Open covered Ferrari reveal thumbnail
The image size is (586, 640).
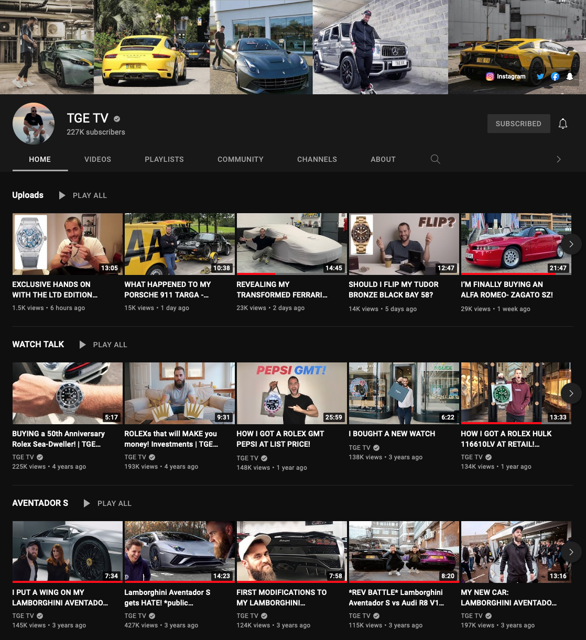(x=292, y=244)
